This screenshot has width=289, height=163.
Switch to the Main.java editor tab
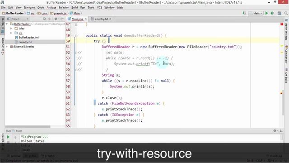77,19
